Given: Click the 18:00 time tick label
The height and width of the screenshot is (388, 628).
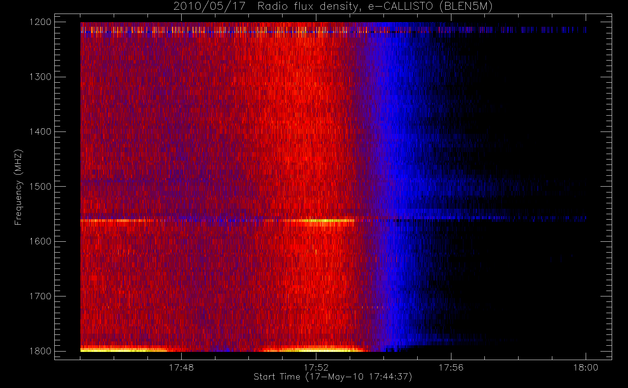Looking at the screenshot, I should pos(586,367).
